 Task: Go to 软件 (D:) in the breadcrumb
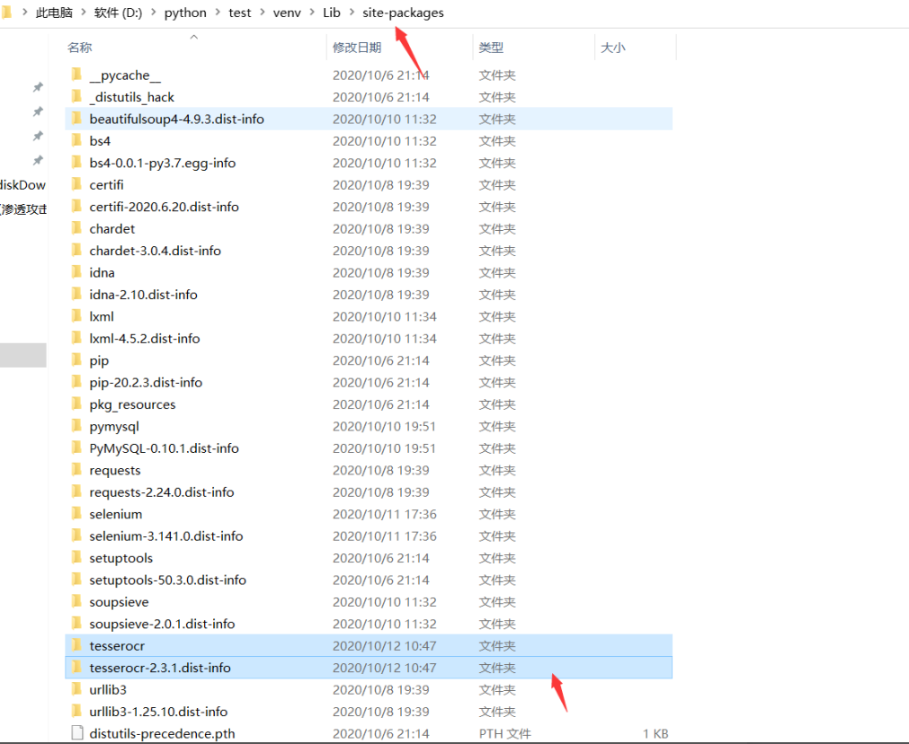[x=119, y=13]
